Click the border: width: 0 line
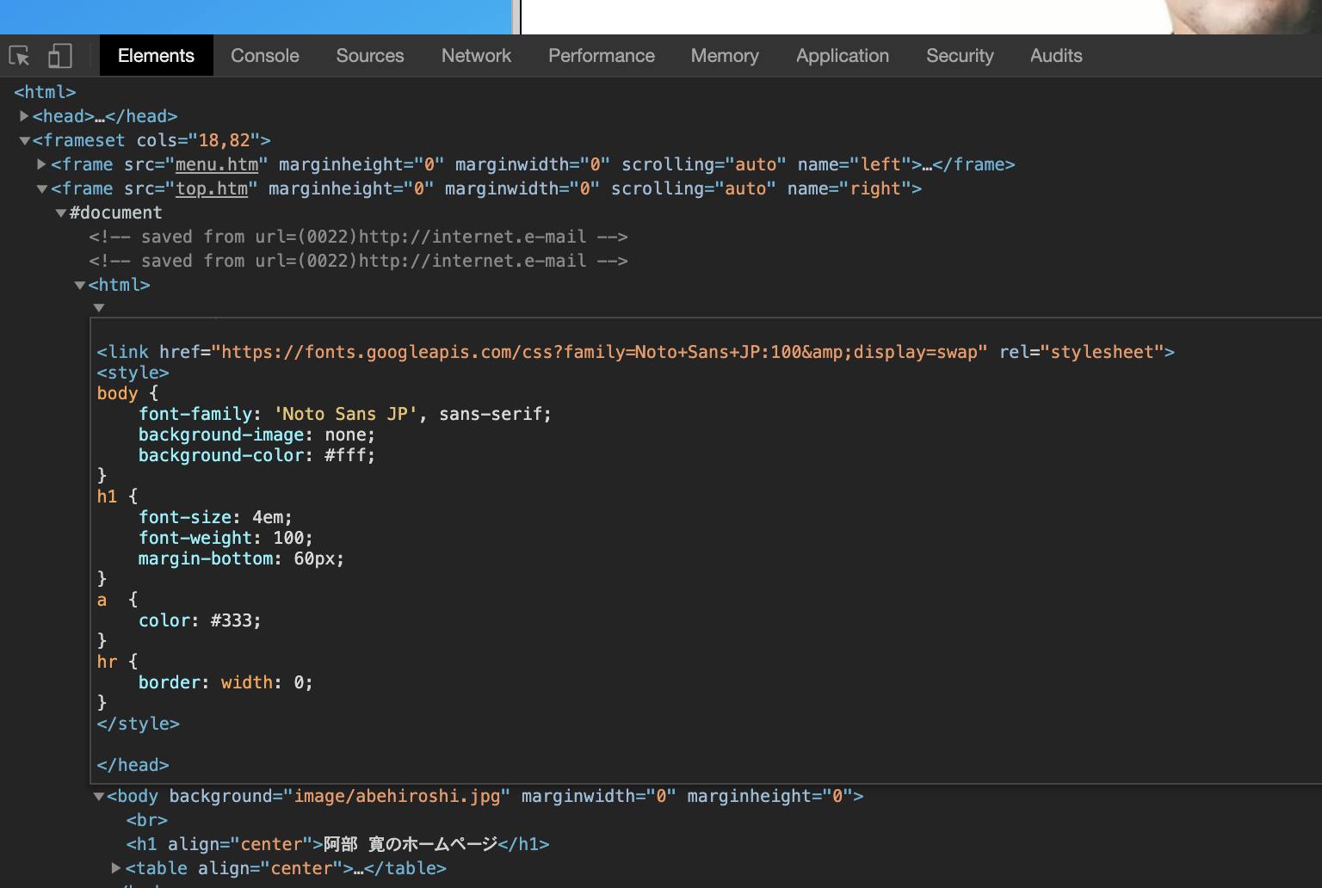 225,682
